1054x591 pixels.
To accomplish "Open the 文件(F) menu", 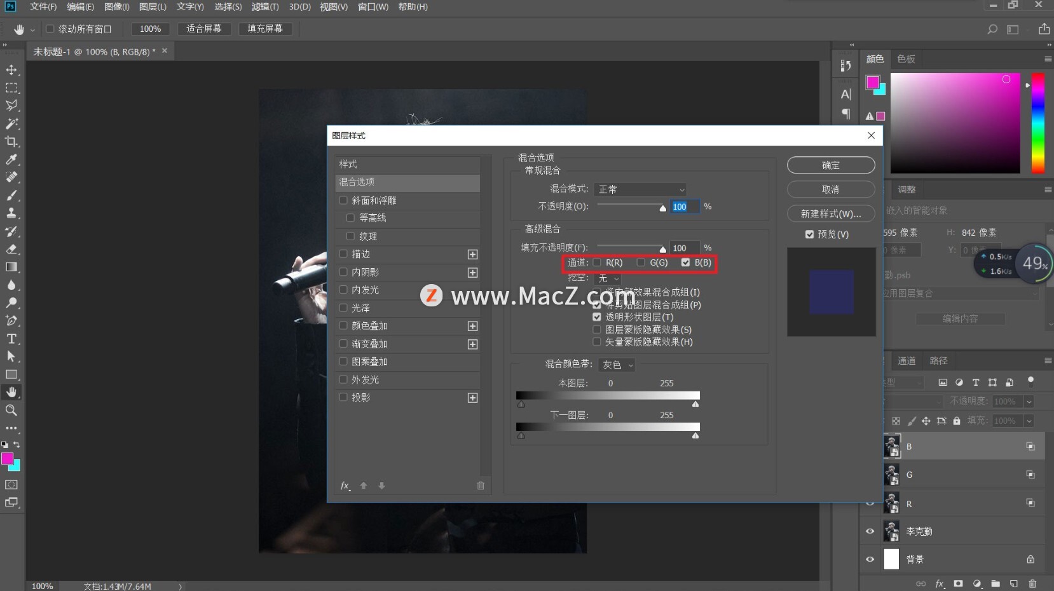I will (x=43, y=6).
